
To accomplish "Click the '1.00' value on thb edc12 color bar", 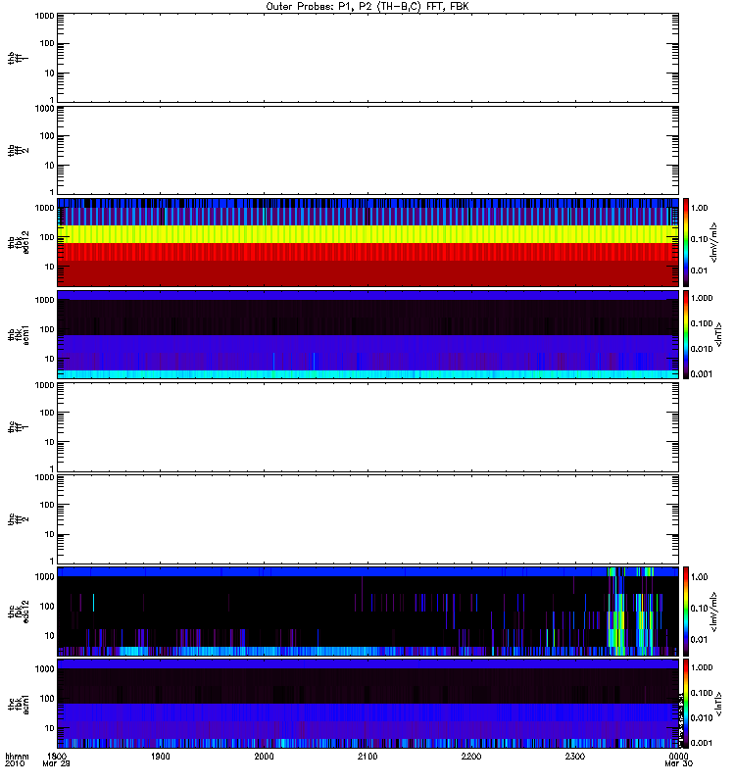I will tap(700, 208).
